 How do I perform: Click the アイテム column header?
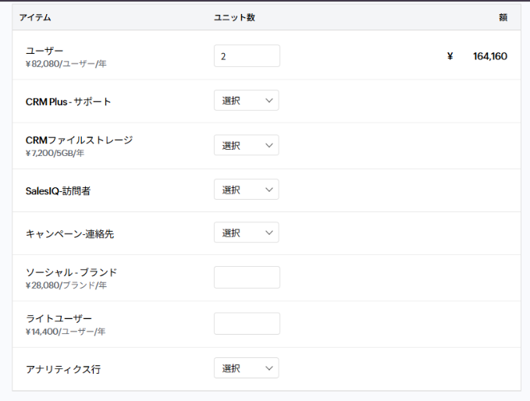(35, 17)
